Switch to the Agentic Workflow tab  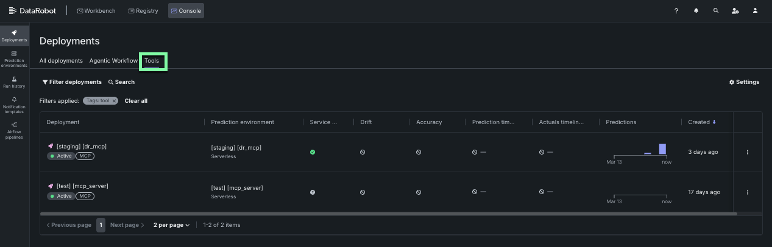coord(113,61)
